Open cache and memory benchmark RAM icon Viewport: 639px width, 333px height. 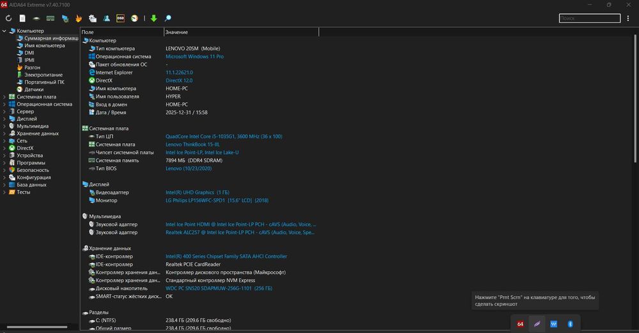(50, 19)
